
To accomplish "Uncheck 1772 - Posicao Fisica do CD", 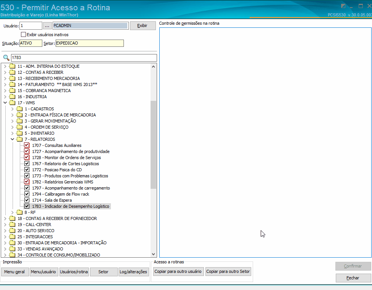I will pos(27,170).
